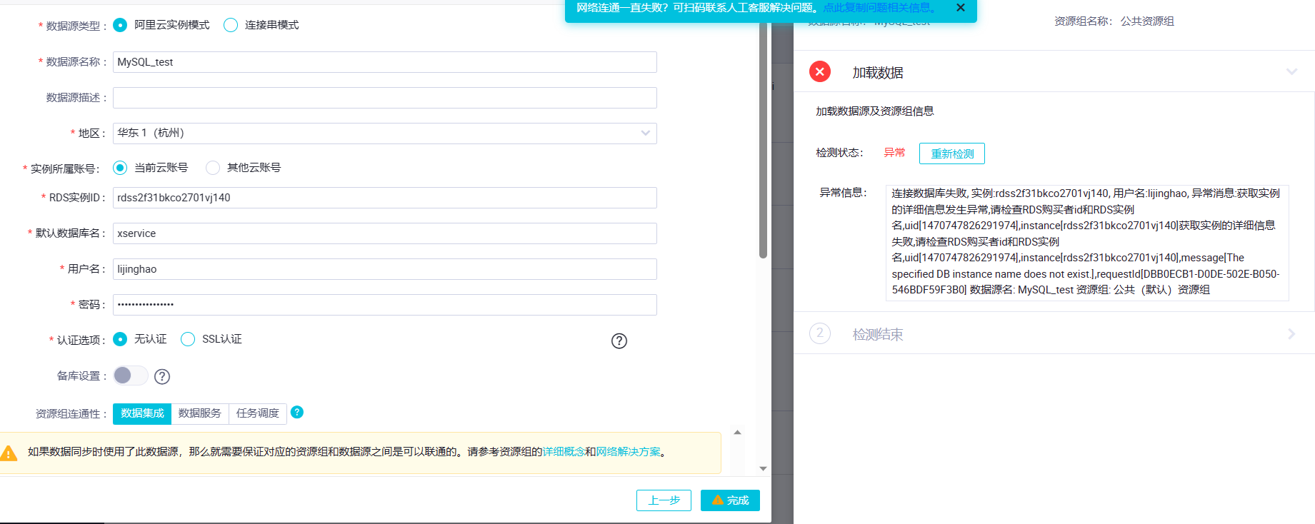Click step 2 circle icon for 检测结束
The width and height of the screenshot is (1315, 524).
820,333
